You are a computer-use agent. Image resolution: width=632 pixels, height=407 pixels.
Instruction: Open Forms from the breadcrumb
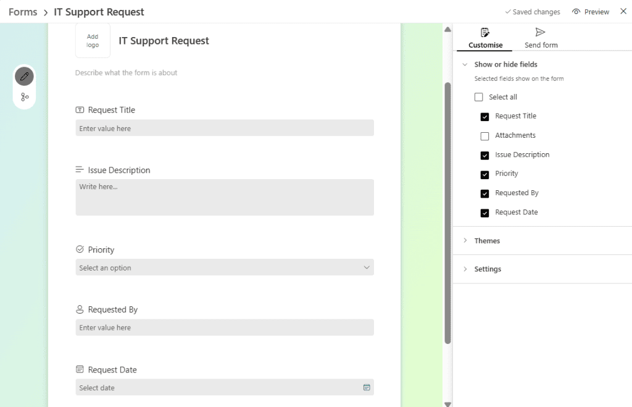pos(22,11)
